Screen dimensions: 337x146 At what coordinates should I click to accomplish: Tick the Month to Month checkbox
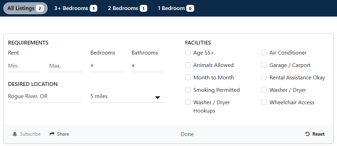(x=188, y=77)
